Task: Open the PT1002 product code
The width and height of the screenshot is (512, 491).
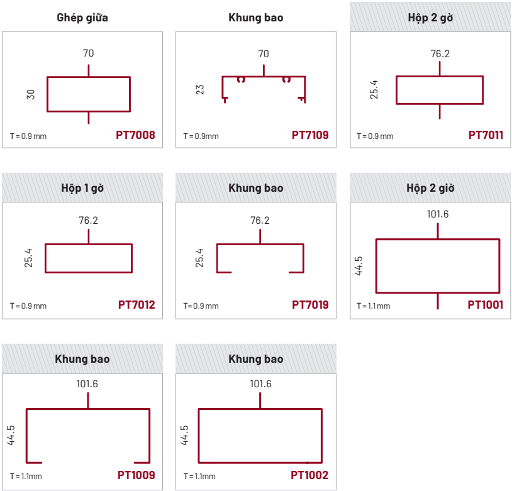Action: pyautogui.click(x=309, y=475)
